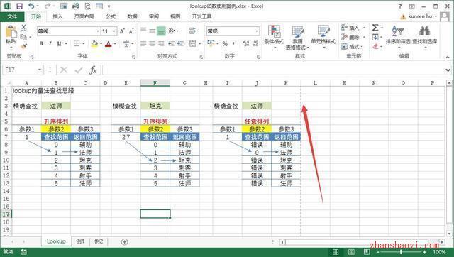The height and width of the screenshot is (257, 454).
Task: Toggle Bold formatting button
Action: click(41, 44)
